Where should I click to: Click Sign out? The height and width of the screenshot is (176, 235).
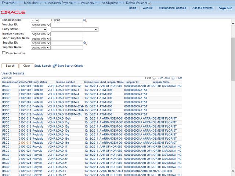[225, 8]
